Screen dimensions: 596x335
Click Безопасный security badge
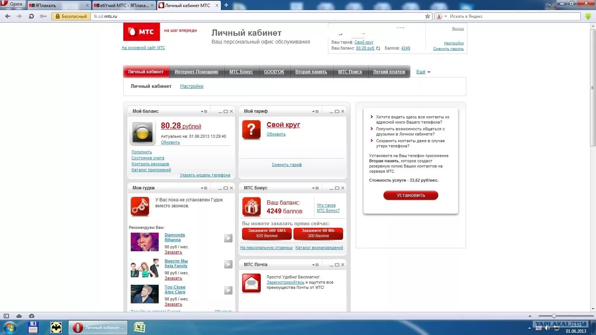click(x=71, y=16)
